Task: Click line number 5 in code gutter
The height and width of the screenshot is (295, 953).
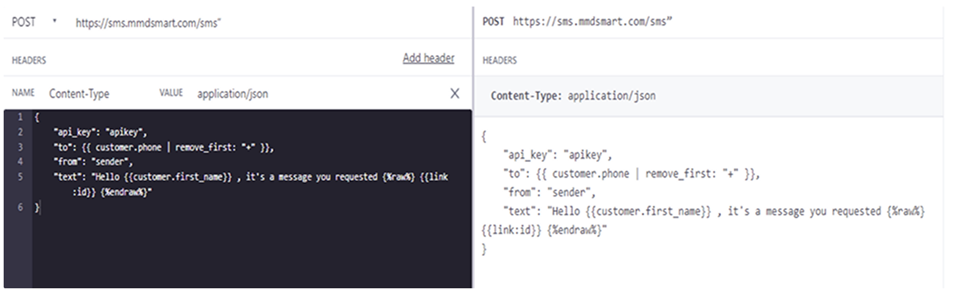Action: [20, 177]
